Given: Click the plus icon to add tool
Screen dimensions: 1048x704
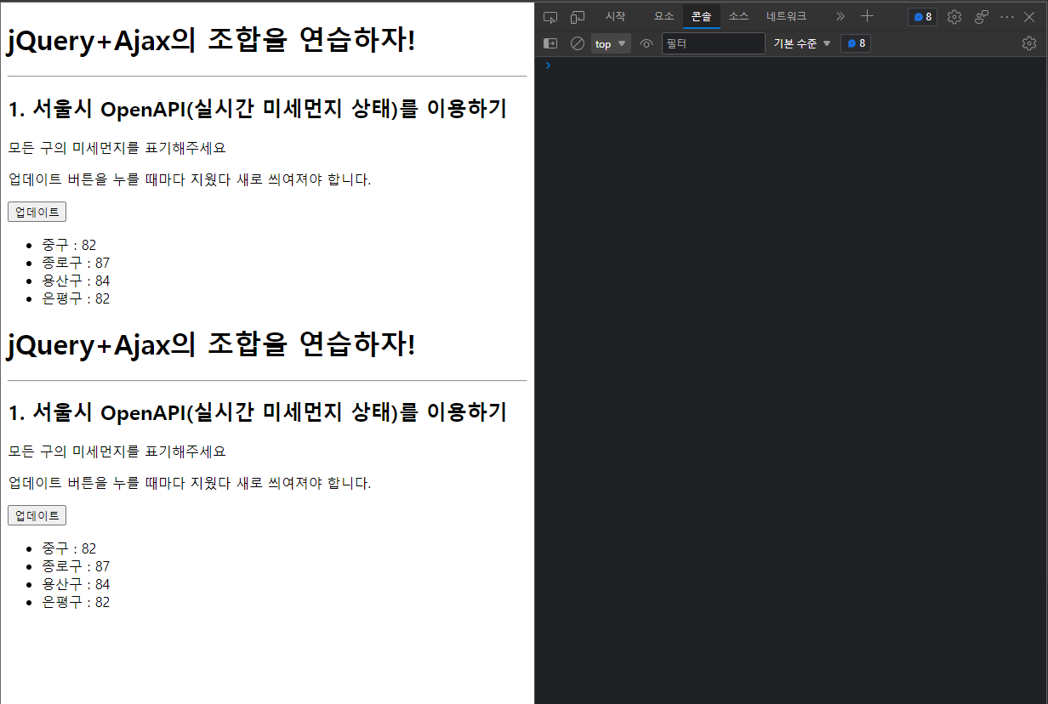Looking at the screenshot, I should tap(867, 16).
